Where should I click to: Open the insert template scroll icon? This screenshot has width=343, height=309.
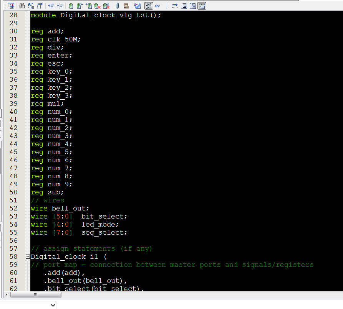pos(126,6)
